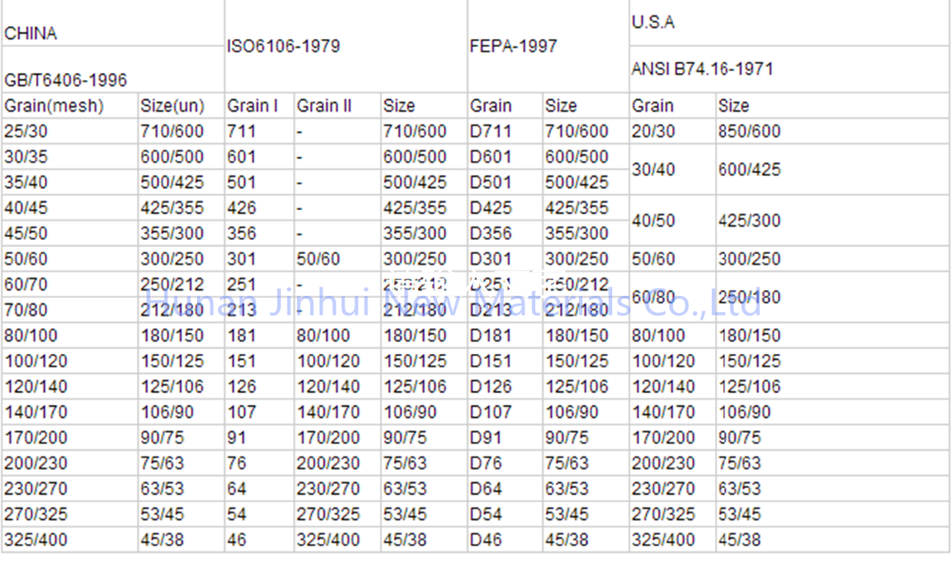
Task: Click the 60/80 ANSI grain cell
Action: [672, 297]
